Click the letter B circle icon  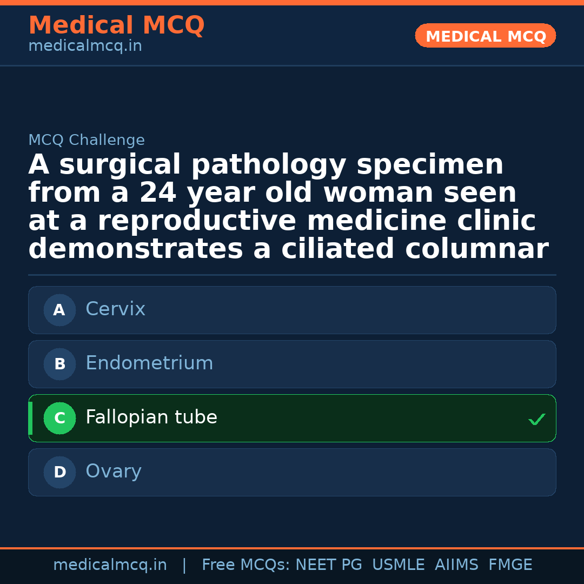pos(59,364)
